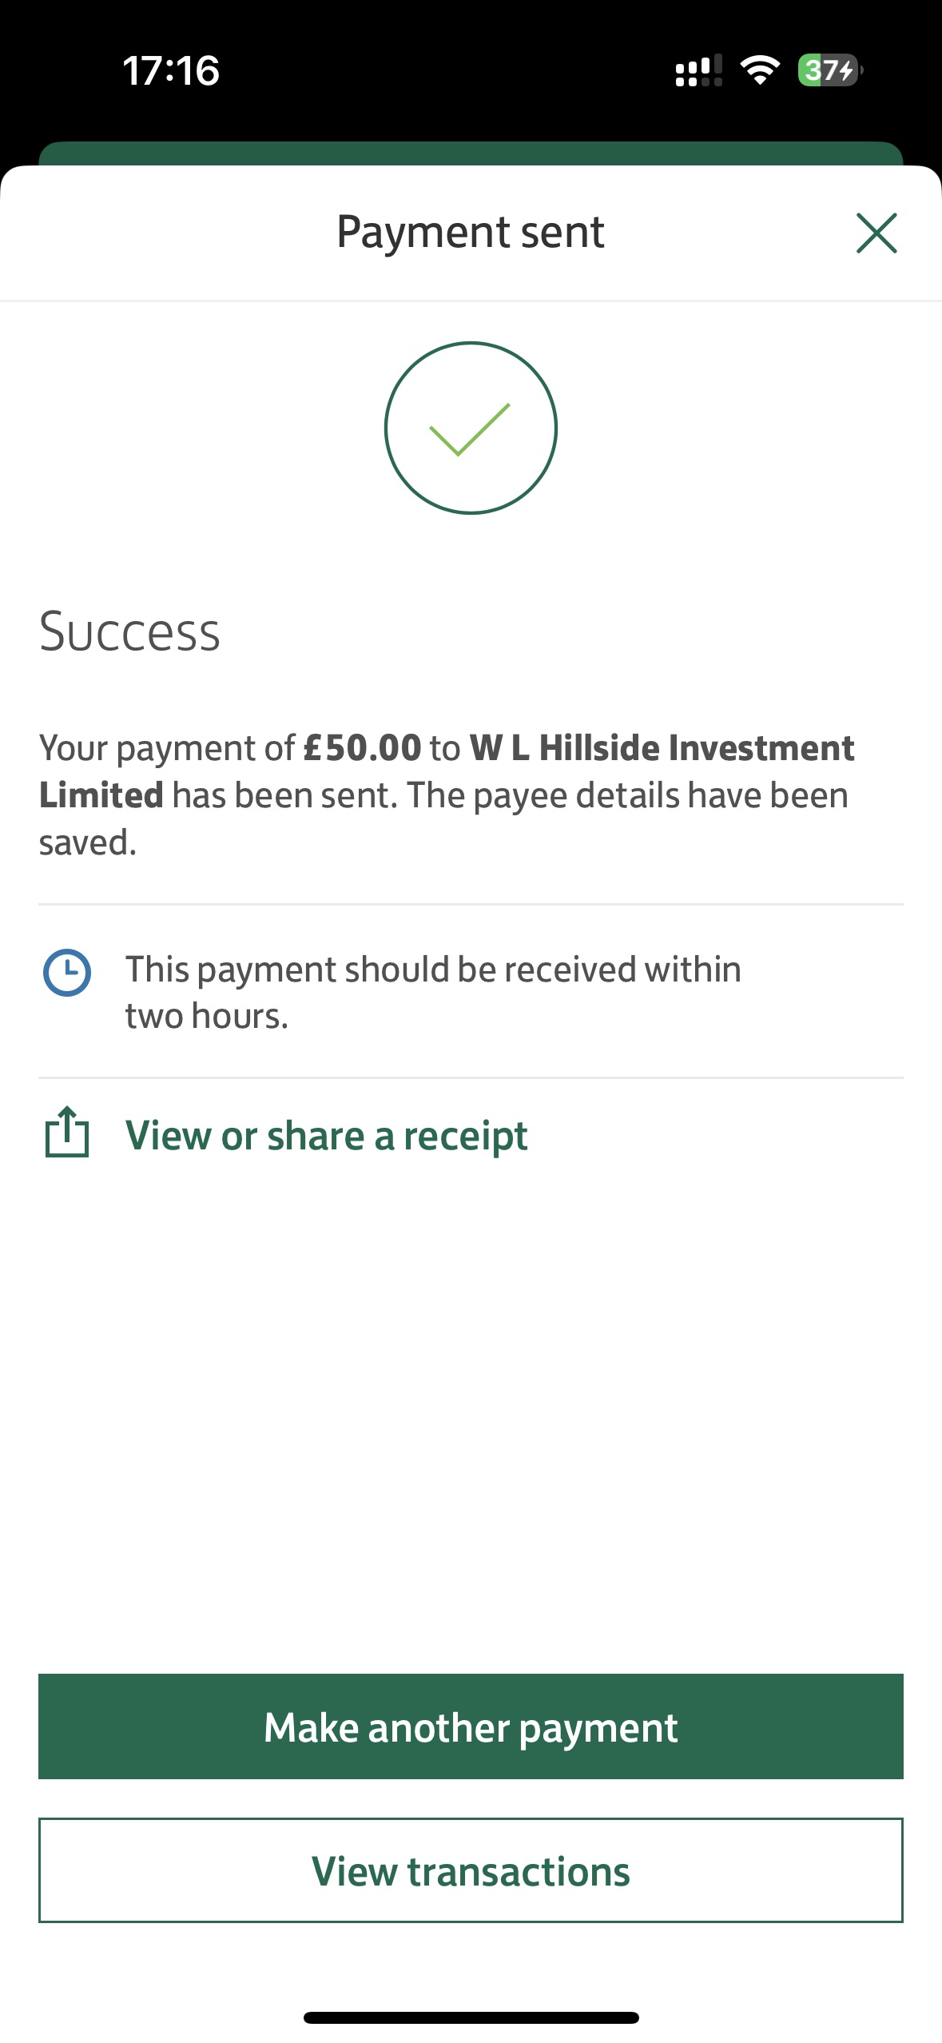Image resolution: width=942 pixels, height=2043 pixels.
Task: Tap the share receipt icon
Action: tap(66, 1133)
